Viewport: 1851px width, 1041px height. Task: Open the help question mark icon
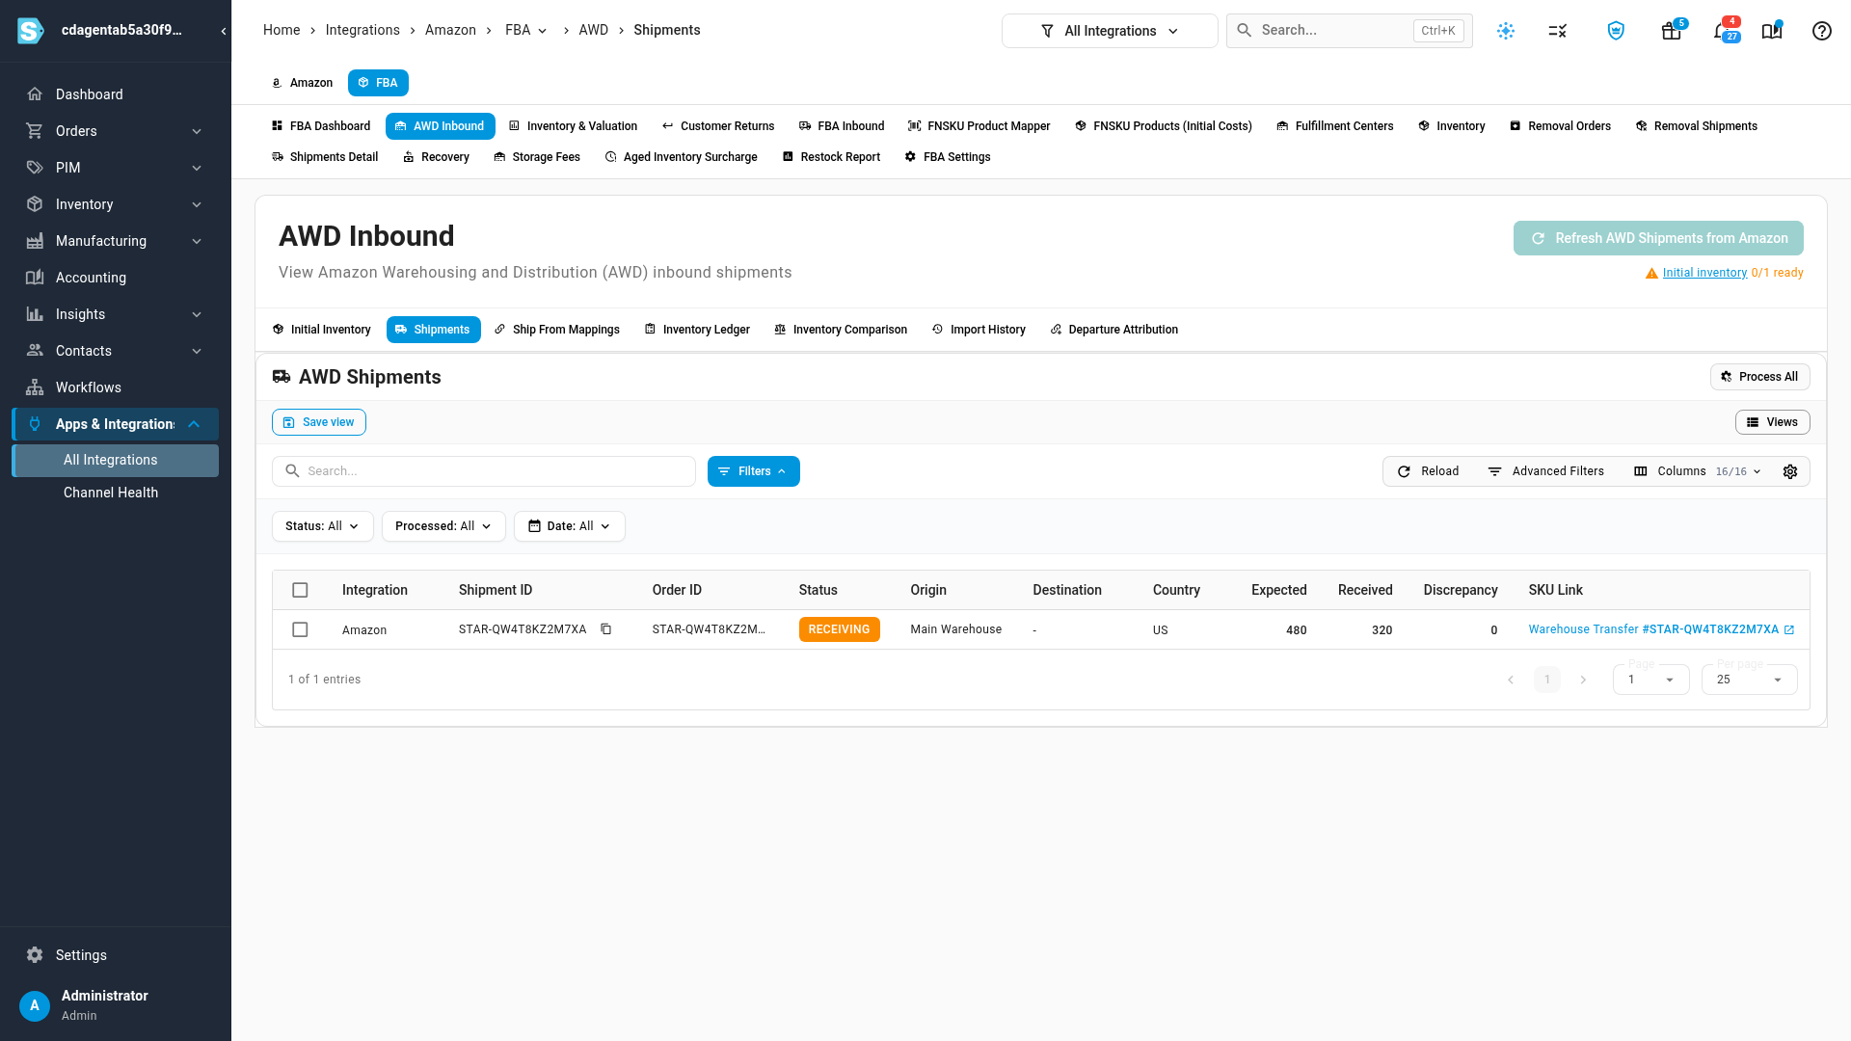1821,31
